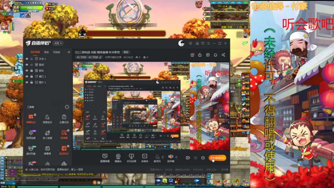Open the layout icon beside the bell
Viewport: 334px width, 188px height.
[x=207, y=55]
